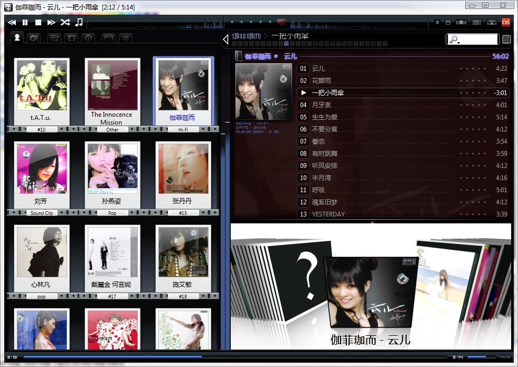Click the back triangle beside the title
This screenshot has height=367, width=518.
point(225,39)
